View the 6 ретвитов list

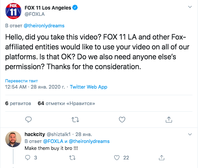tap(18, 103)
